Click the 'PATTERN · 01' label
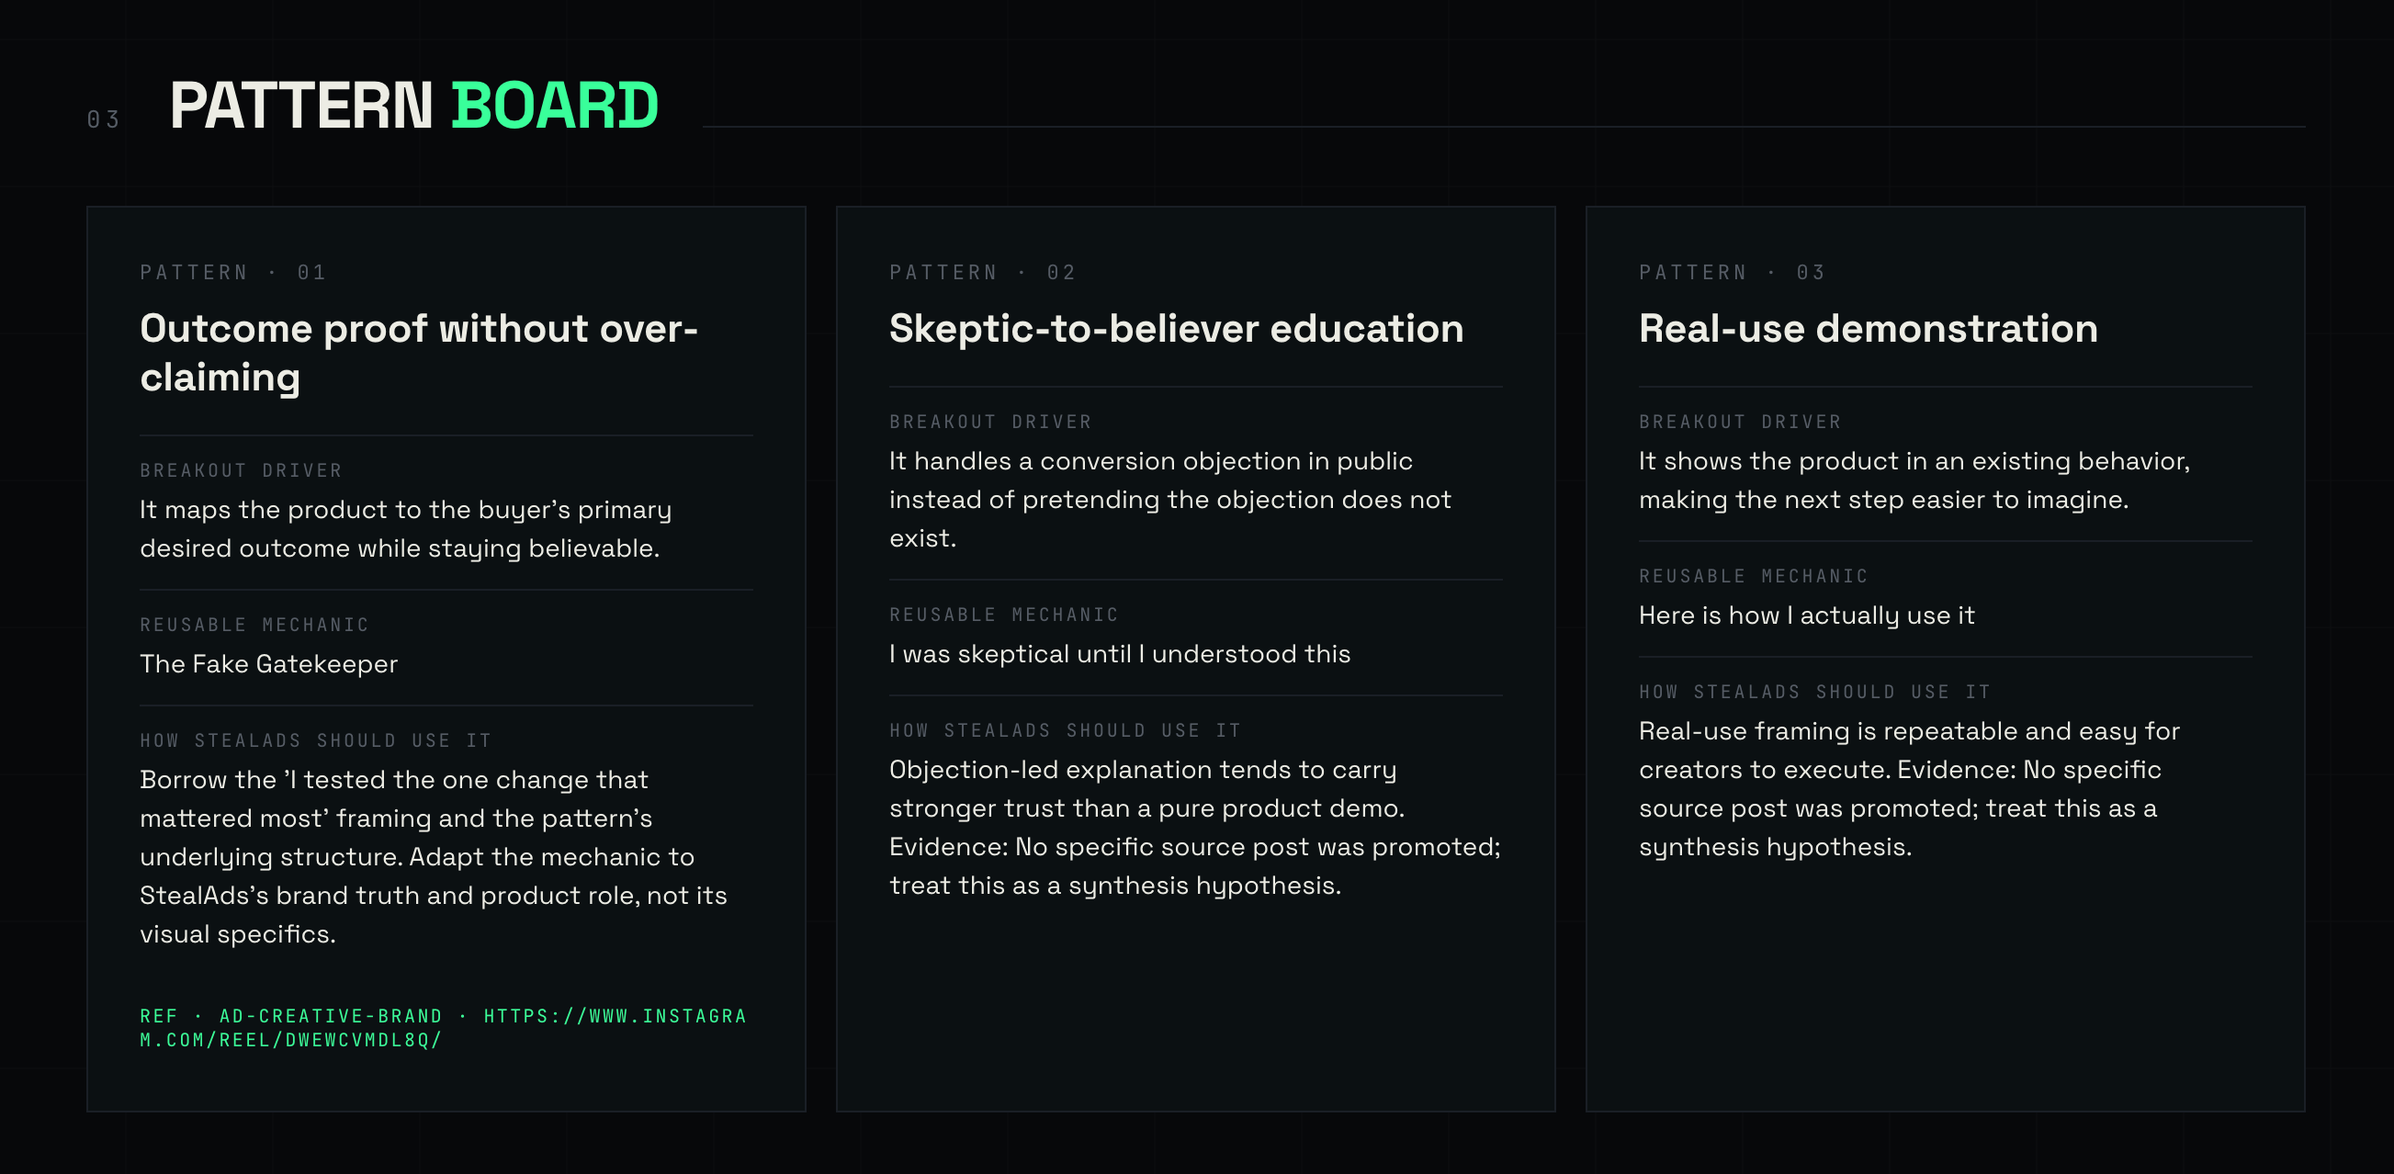Viewport: 2394px width, 1174px height. tap(233, 272)
